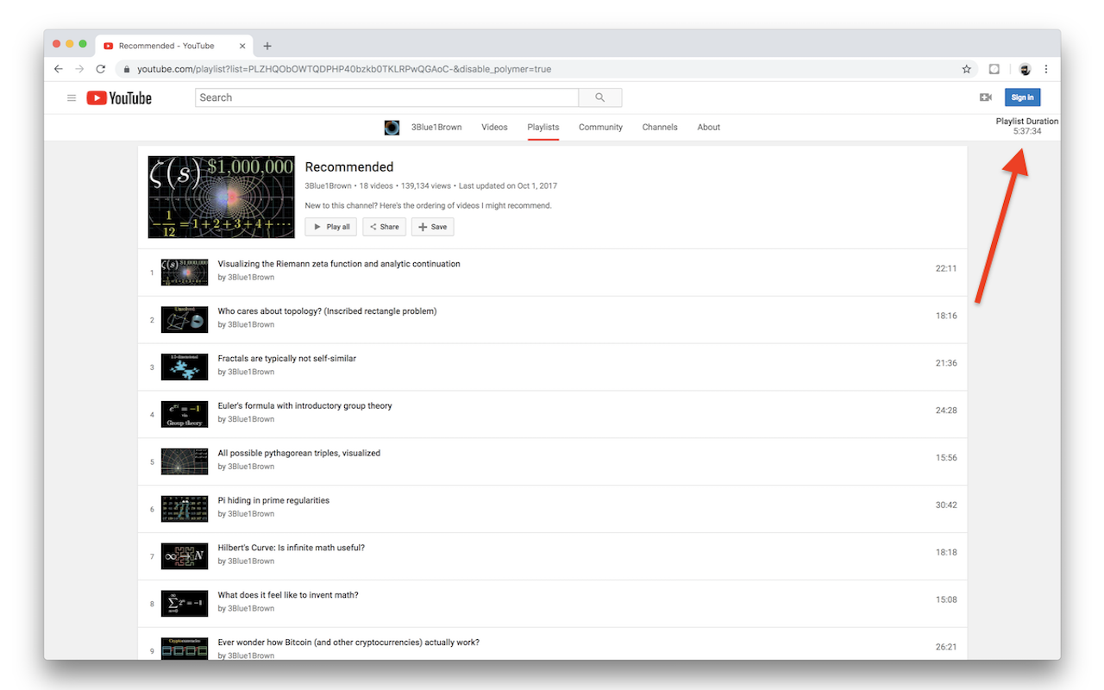This screenshot has width=1104, height=690.
Task: Open Hilbert's Curve video link
Action: coord(292,549)
